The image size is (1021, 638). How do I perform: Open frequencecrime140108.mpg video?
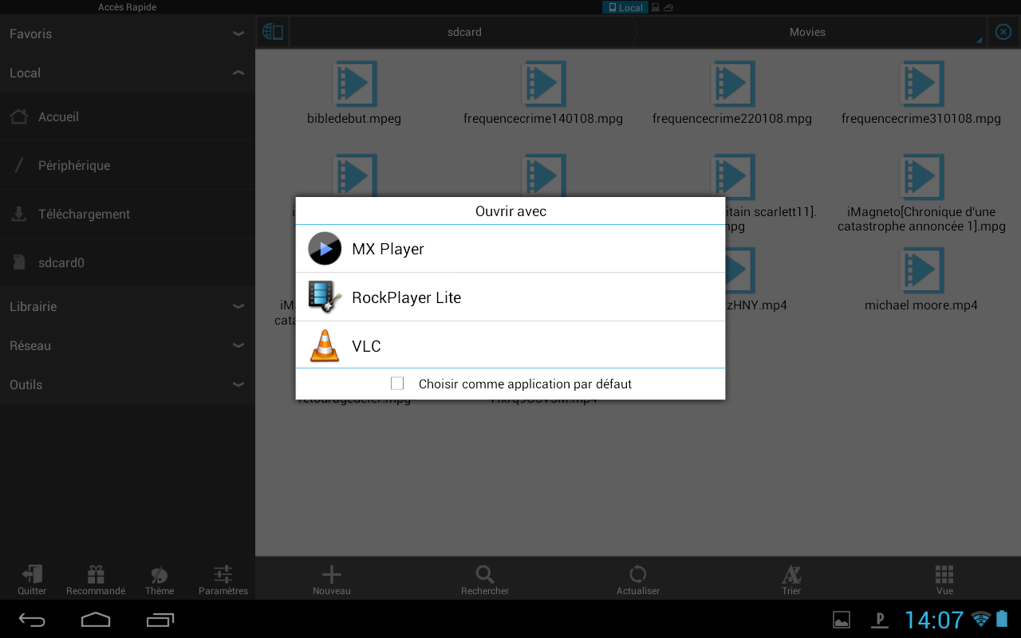pyautogui.click(x=543, y=94)
